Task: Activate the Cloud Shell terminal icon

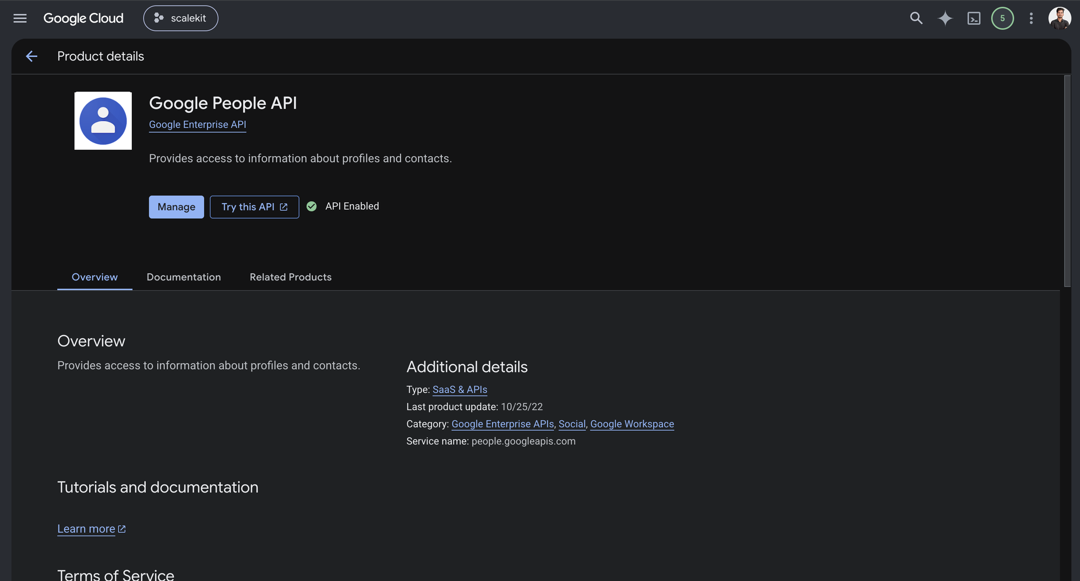Action: pyautogui.click(x=974, y=18)
